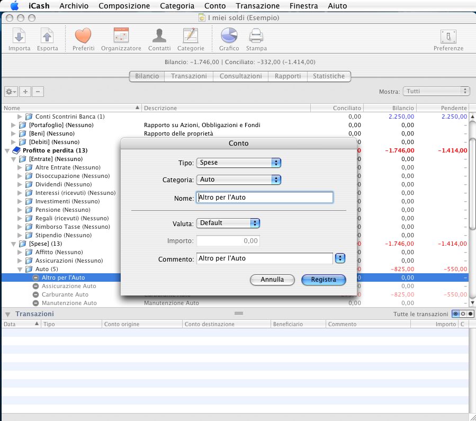Screen dimensions: 476x421
Task: Show the Grafico pie chart
Action: (x=229, y=37)
